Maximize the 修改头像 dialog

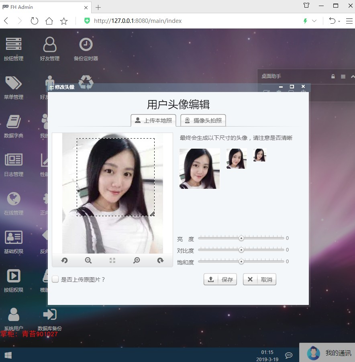(292, 86)
